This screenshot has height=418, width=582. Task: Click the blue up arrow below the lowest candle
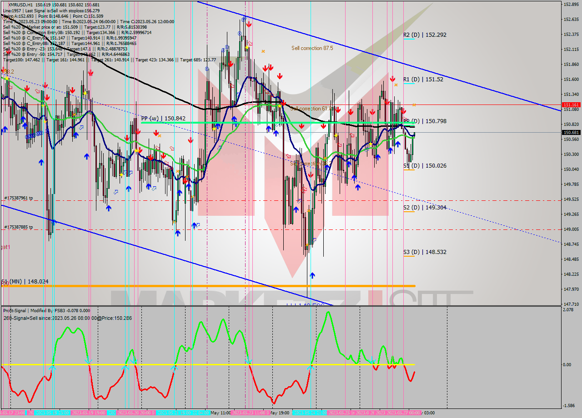tap(312, 275)
